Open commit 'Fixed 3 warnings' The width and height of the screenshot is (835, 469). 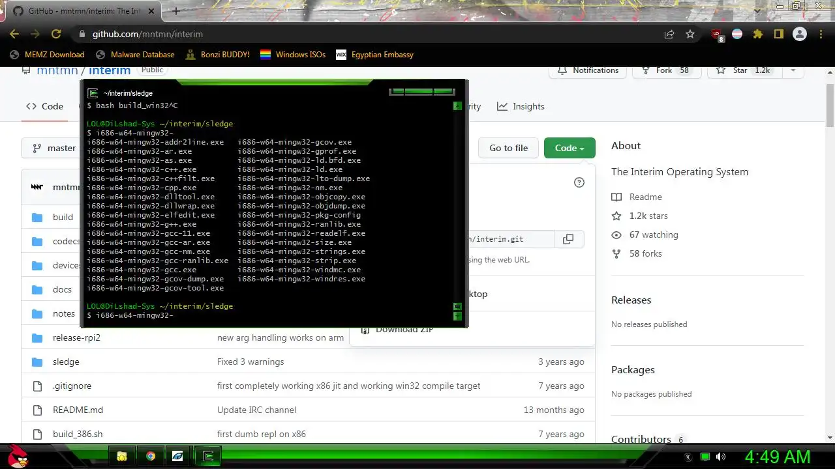pos(250,362)
